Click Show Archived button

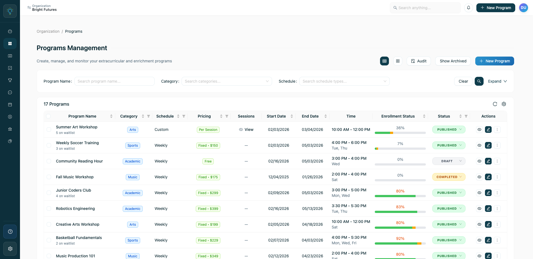[x=453, y=61]
